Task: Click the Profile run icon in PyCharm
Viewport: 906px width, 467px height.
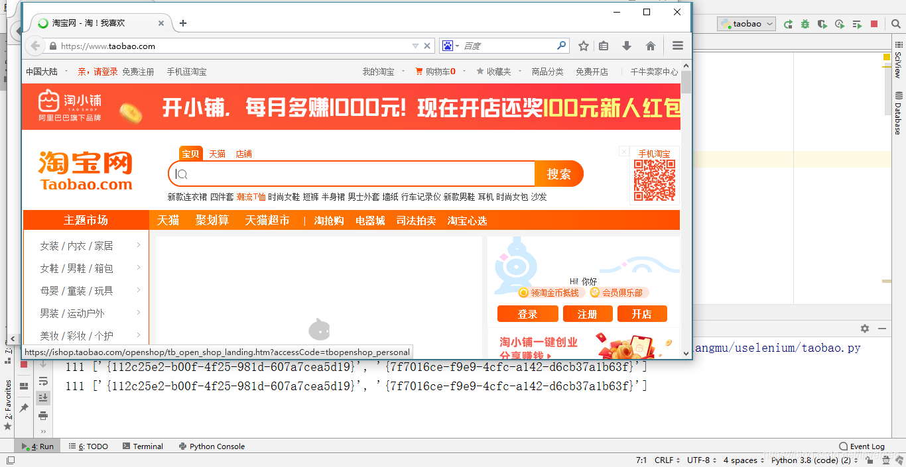Action: 840,24
